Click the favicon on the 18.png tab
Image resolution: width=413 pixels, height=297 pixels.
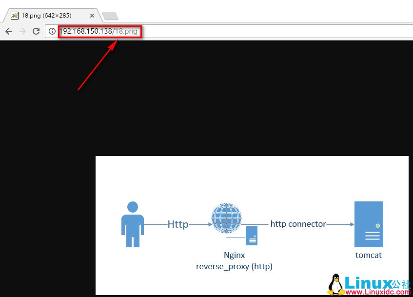(15, 15)
